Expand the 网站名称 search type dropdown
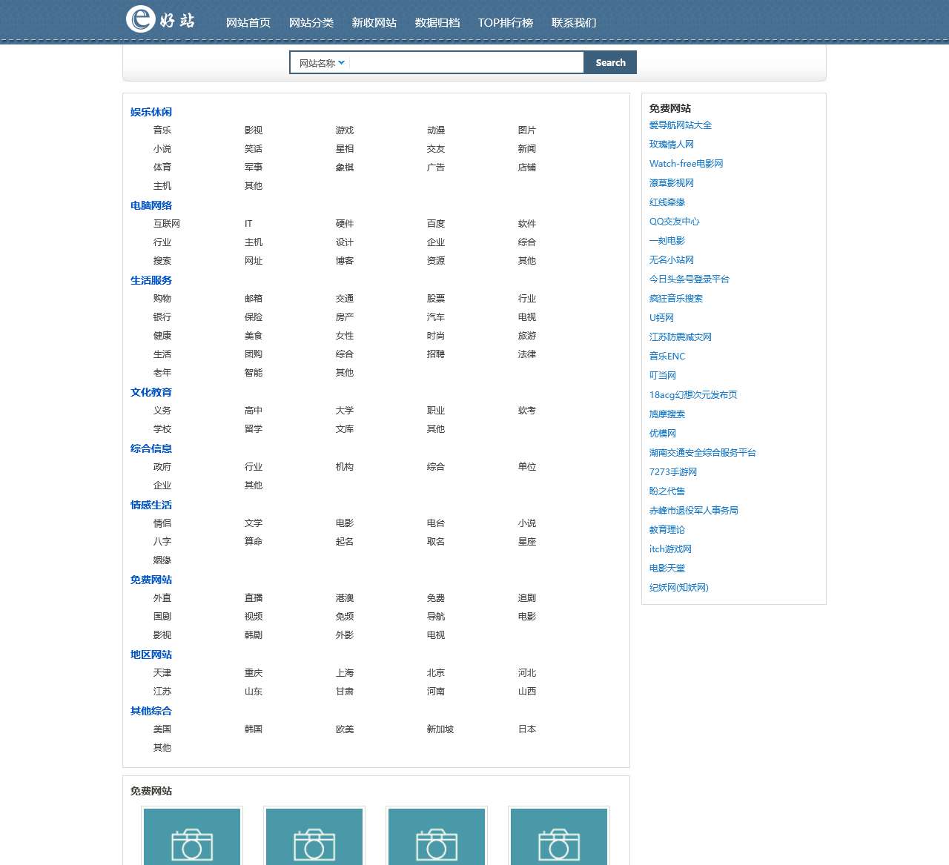This screenshot has width=949, height=865. tap(321, 63)
